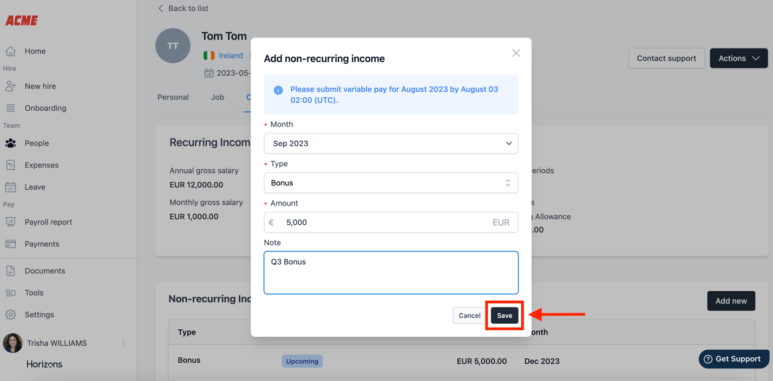Open the Actions dropdown button

click(738, 58)
